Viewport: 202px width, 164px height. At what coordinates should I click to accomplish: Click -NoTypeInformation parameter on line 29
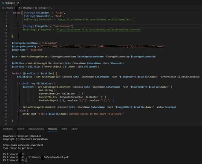(x=70, y=97)
